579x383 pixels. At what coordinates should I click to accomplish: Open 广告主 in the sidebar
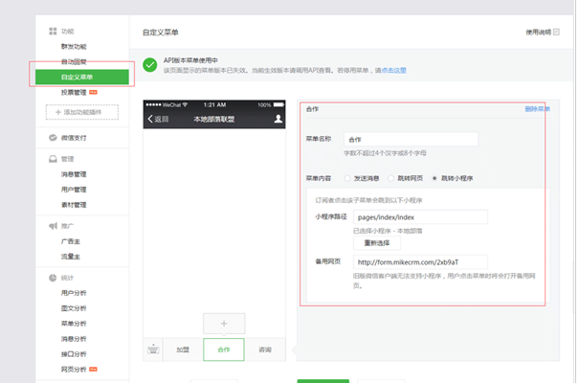(x=71, y=241)
